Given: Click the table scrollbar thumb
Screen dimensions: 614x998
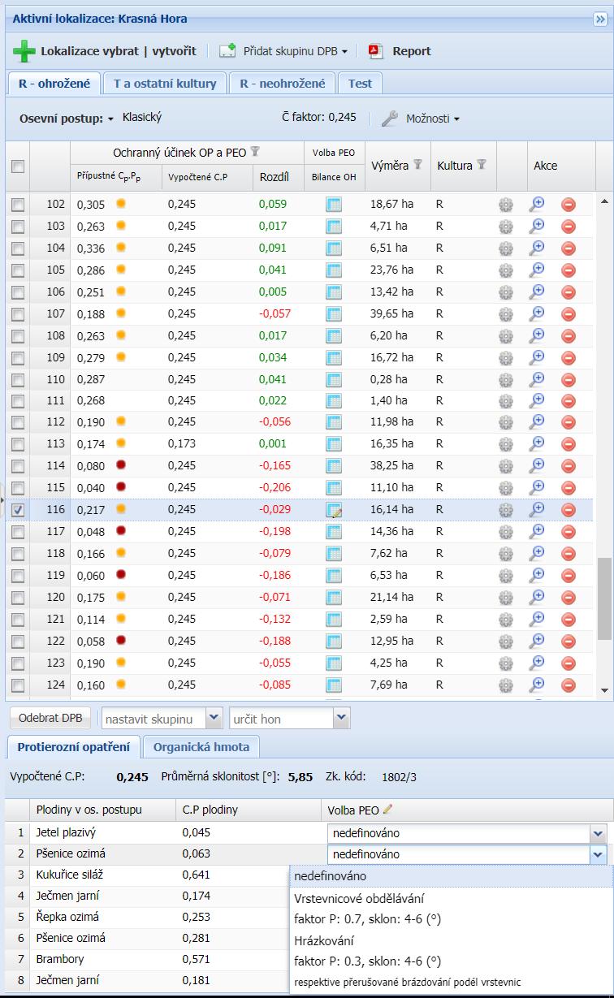Looking at the screenshot, I should click(x=603, y=598).
